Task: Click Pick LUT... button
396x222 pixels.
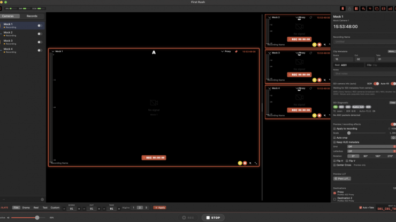Action: tap(342, 179)
